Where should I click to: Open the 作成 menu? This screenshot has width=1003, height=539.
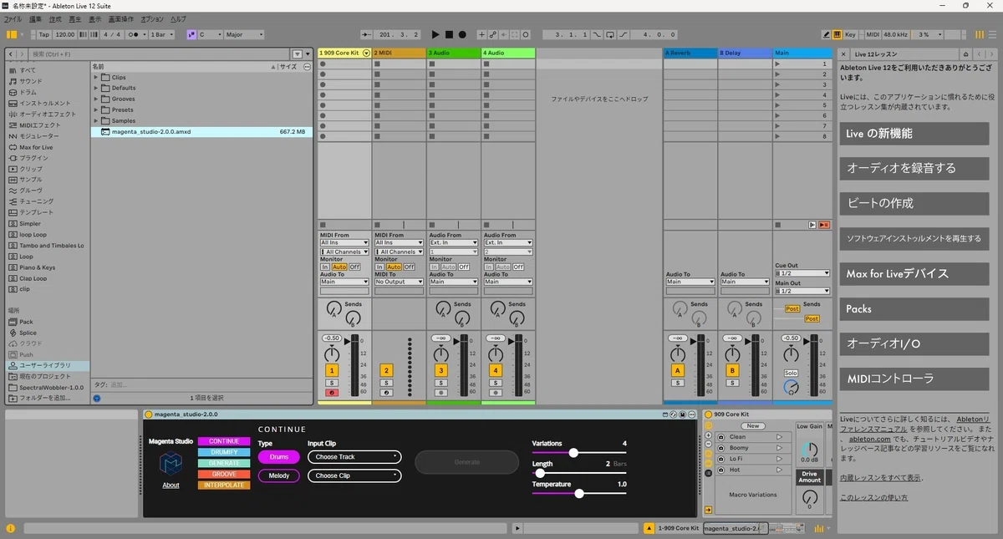click(55, 18)
